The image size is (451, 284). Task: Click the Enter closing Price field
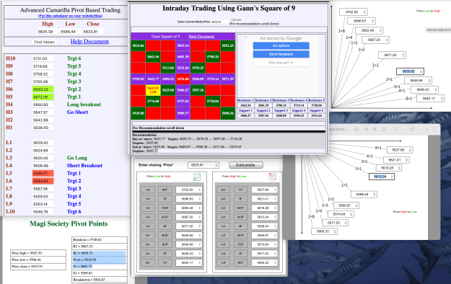[203, 165]
